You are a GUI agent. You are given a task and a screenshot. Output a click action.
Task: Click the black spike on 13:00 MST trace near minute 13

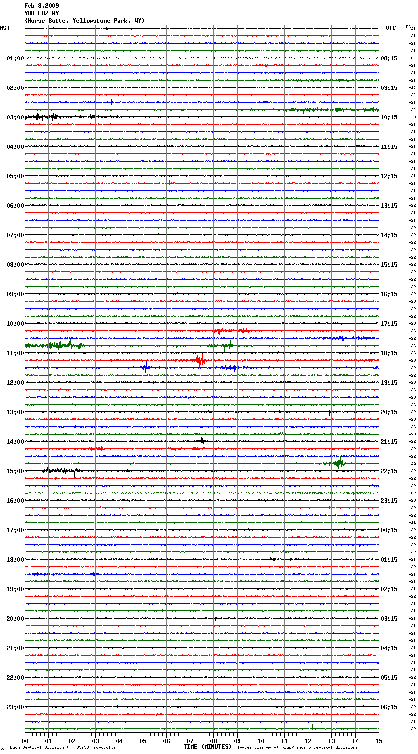(x=329, y=414)
